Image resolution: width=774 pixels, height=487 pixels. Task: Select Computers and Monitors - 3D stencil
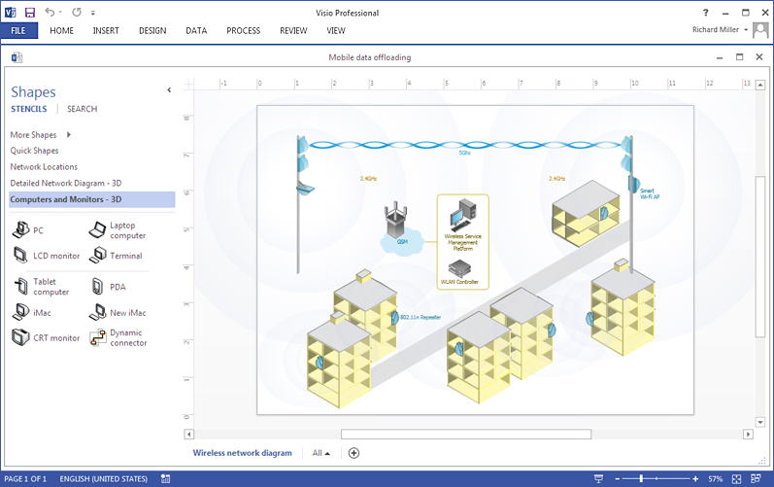click(92, 199)
